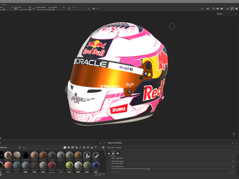Click the icon before the Distance slider
The width and height of the screenshot is (239, 179).
click(69, 8)
